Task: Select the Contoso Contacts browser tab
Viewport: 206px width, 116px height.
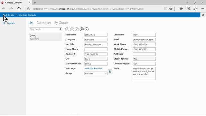Action: (x=16, y=3)
